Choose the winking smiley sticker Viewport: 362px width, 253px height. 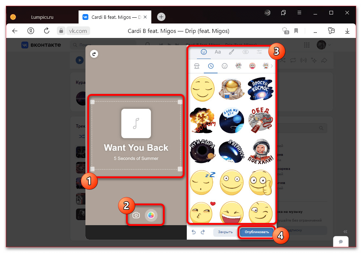(x=260, y=212)
